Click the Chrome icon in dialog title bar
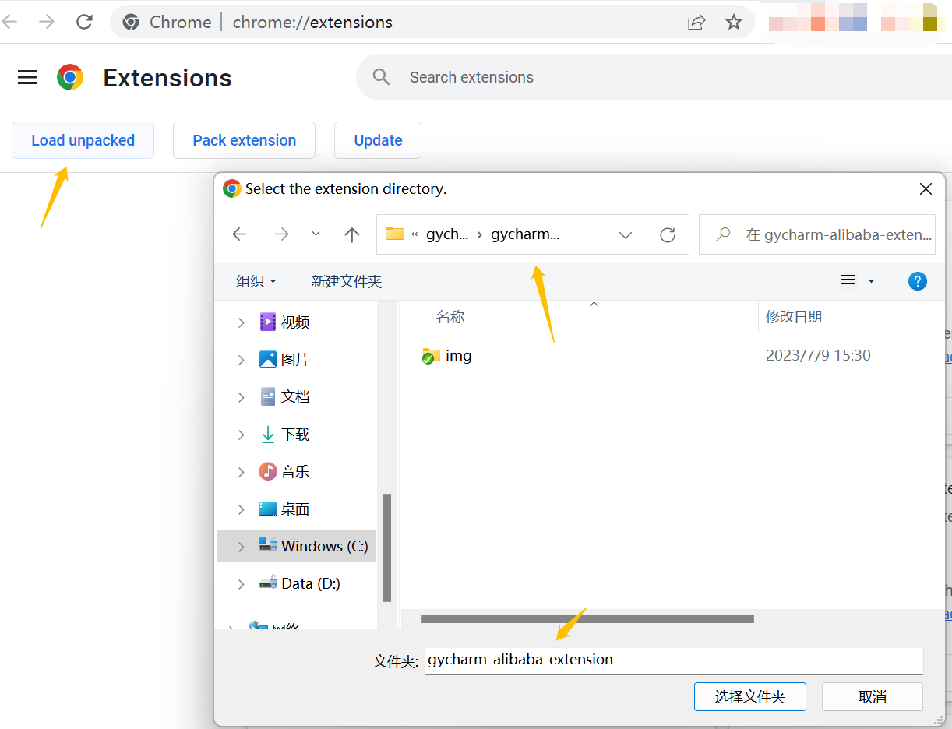The image size is (952, 729). [x=231, y=188]
